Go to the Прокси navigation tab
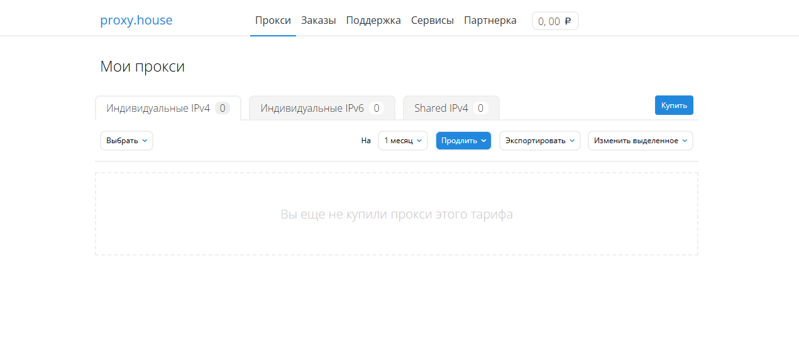Image resolution: width=799 pixels, height=351 pixels. click(x=273, y=20)
